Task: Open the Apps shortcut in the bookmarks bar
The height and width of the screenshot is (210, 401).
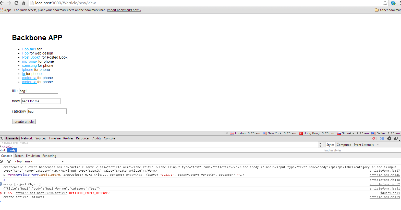Action: (6, 10)
